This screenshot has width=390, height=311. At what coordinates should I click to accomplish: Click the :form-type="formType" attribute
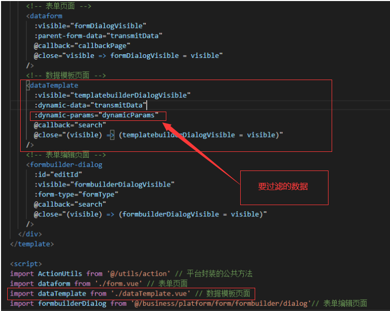76,194
